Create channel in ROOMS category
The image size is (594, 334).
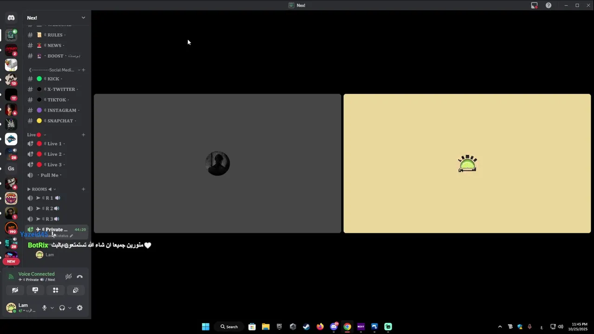(x=84, y=189)
